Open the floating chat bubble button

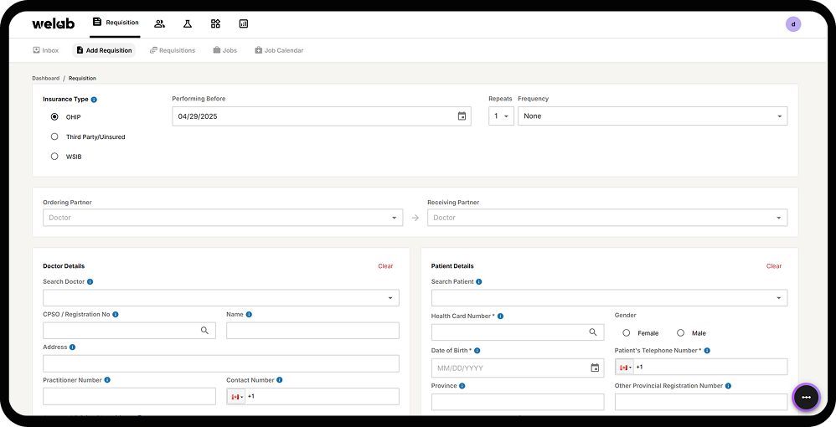806,397
